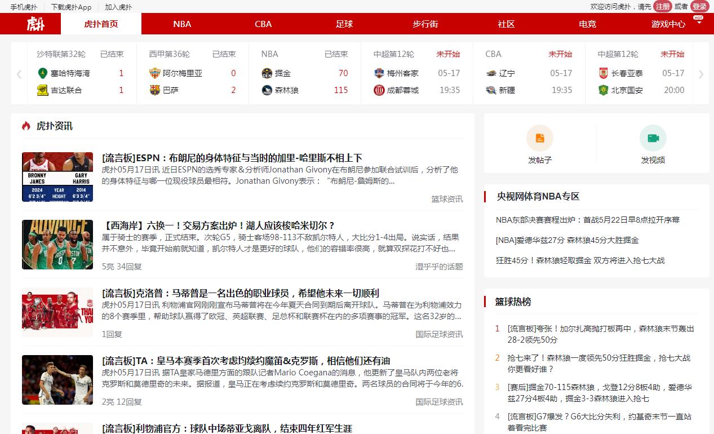714x434 pixels.
Task: Open hot list item G7爆发 约基奇
Action: coord(599,422)
